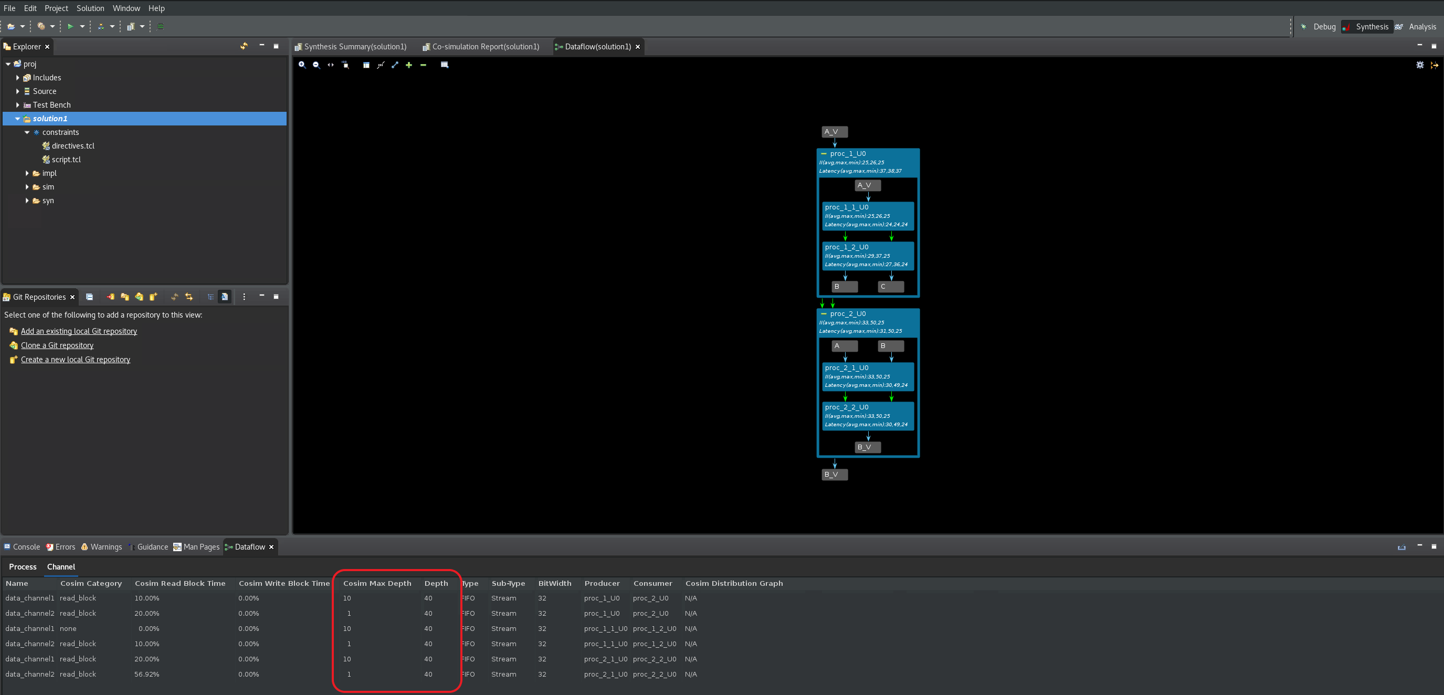Click the Channel tab in Dataflow
The image size is (1444, 695).
tap(61, 565)
